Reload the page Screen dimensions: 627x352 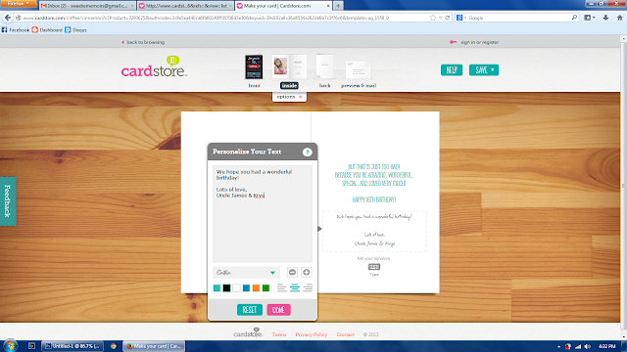pyautogui.click(x=447, y=18)
